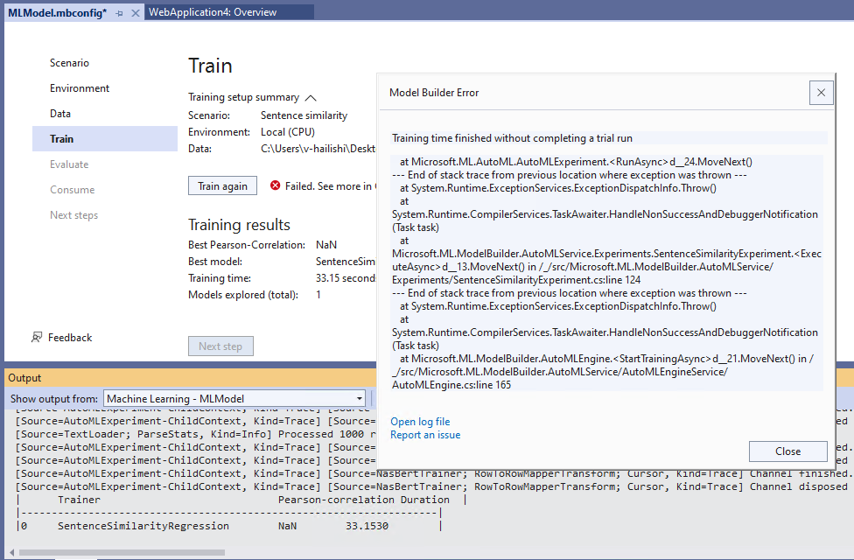Click the Output panel title
Viewport: 854px width, 560px height.
(x=24, y=377)
